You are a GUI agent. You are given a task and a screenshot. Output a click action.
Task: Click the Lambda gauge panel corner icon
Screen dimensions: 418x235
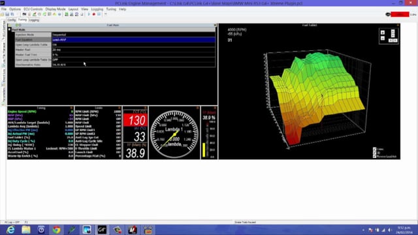tap(197, 108)
